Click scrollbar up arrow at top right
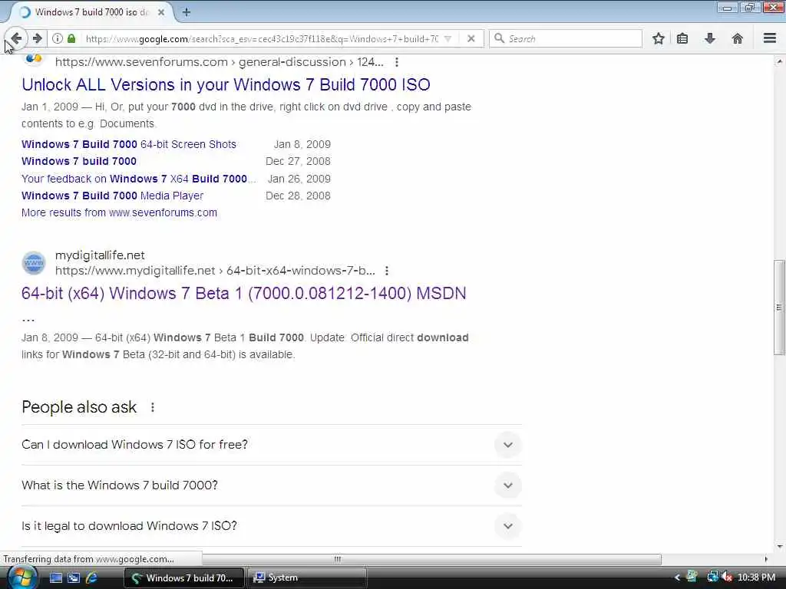The height and width of the screenshot is (589, 786). coord(779,61)
